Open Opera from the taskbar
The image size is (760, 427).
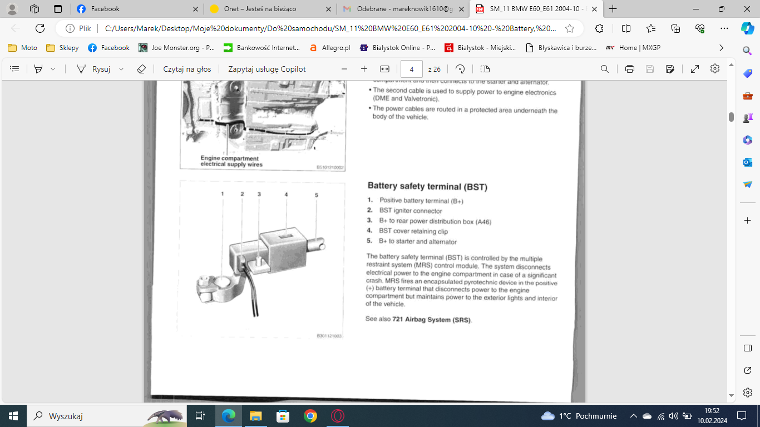point(337,416)
